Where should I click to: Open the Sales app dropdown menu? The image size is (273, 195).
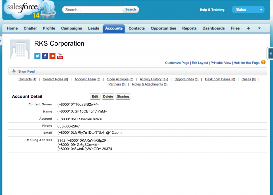(248, 10)
